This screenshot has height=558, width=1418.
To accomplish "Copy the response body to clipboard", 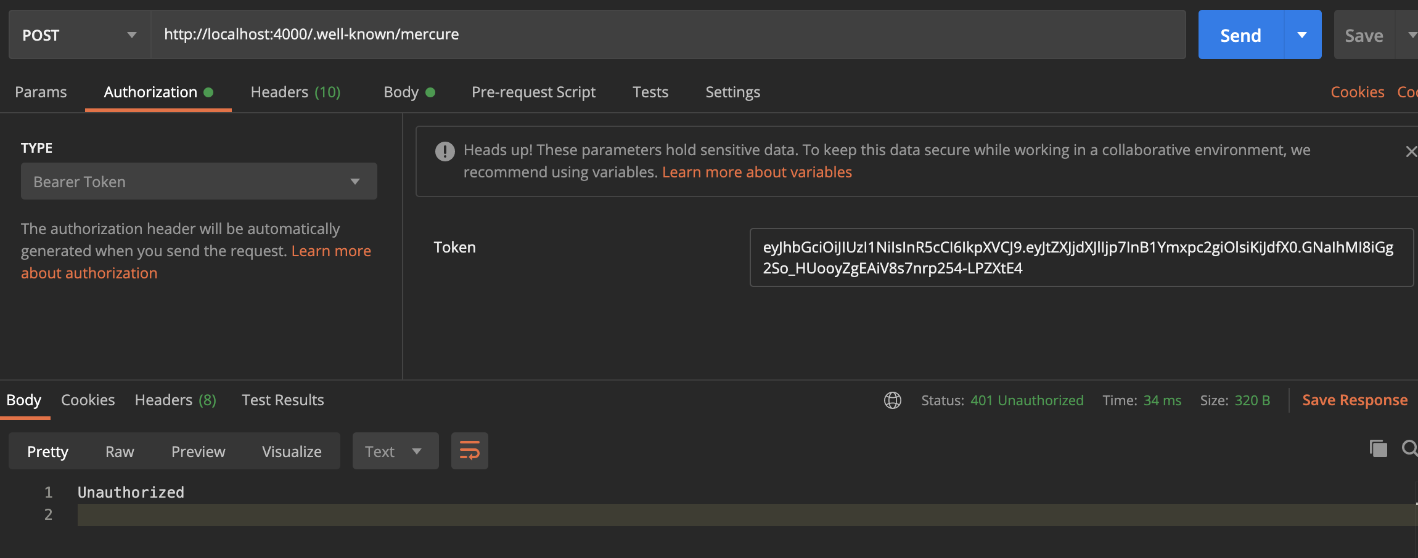I will pos(1379,449).
